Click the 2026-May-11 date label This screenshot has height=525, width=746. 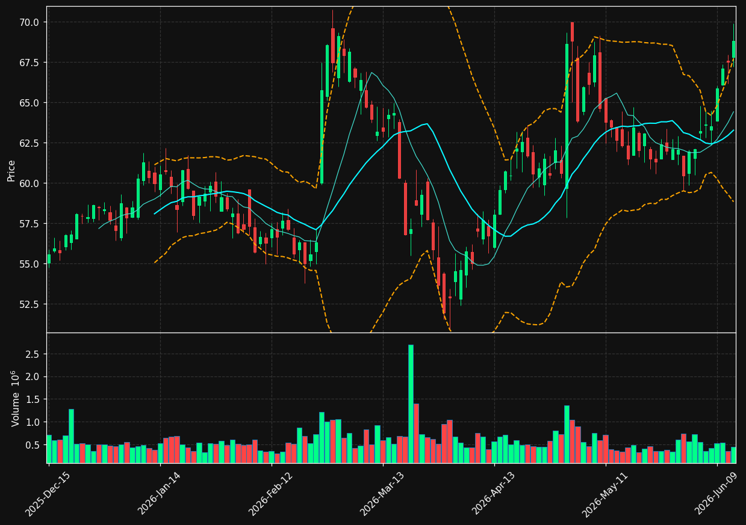click(x=604, y=494)
